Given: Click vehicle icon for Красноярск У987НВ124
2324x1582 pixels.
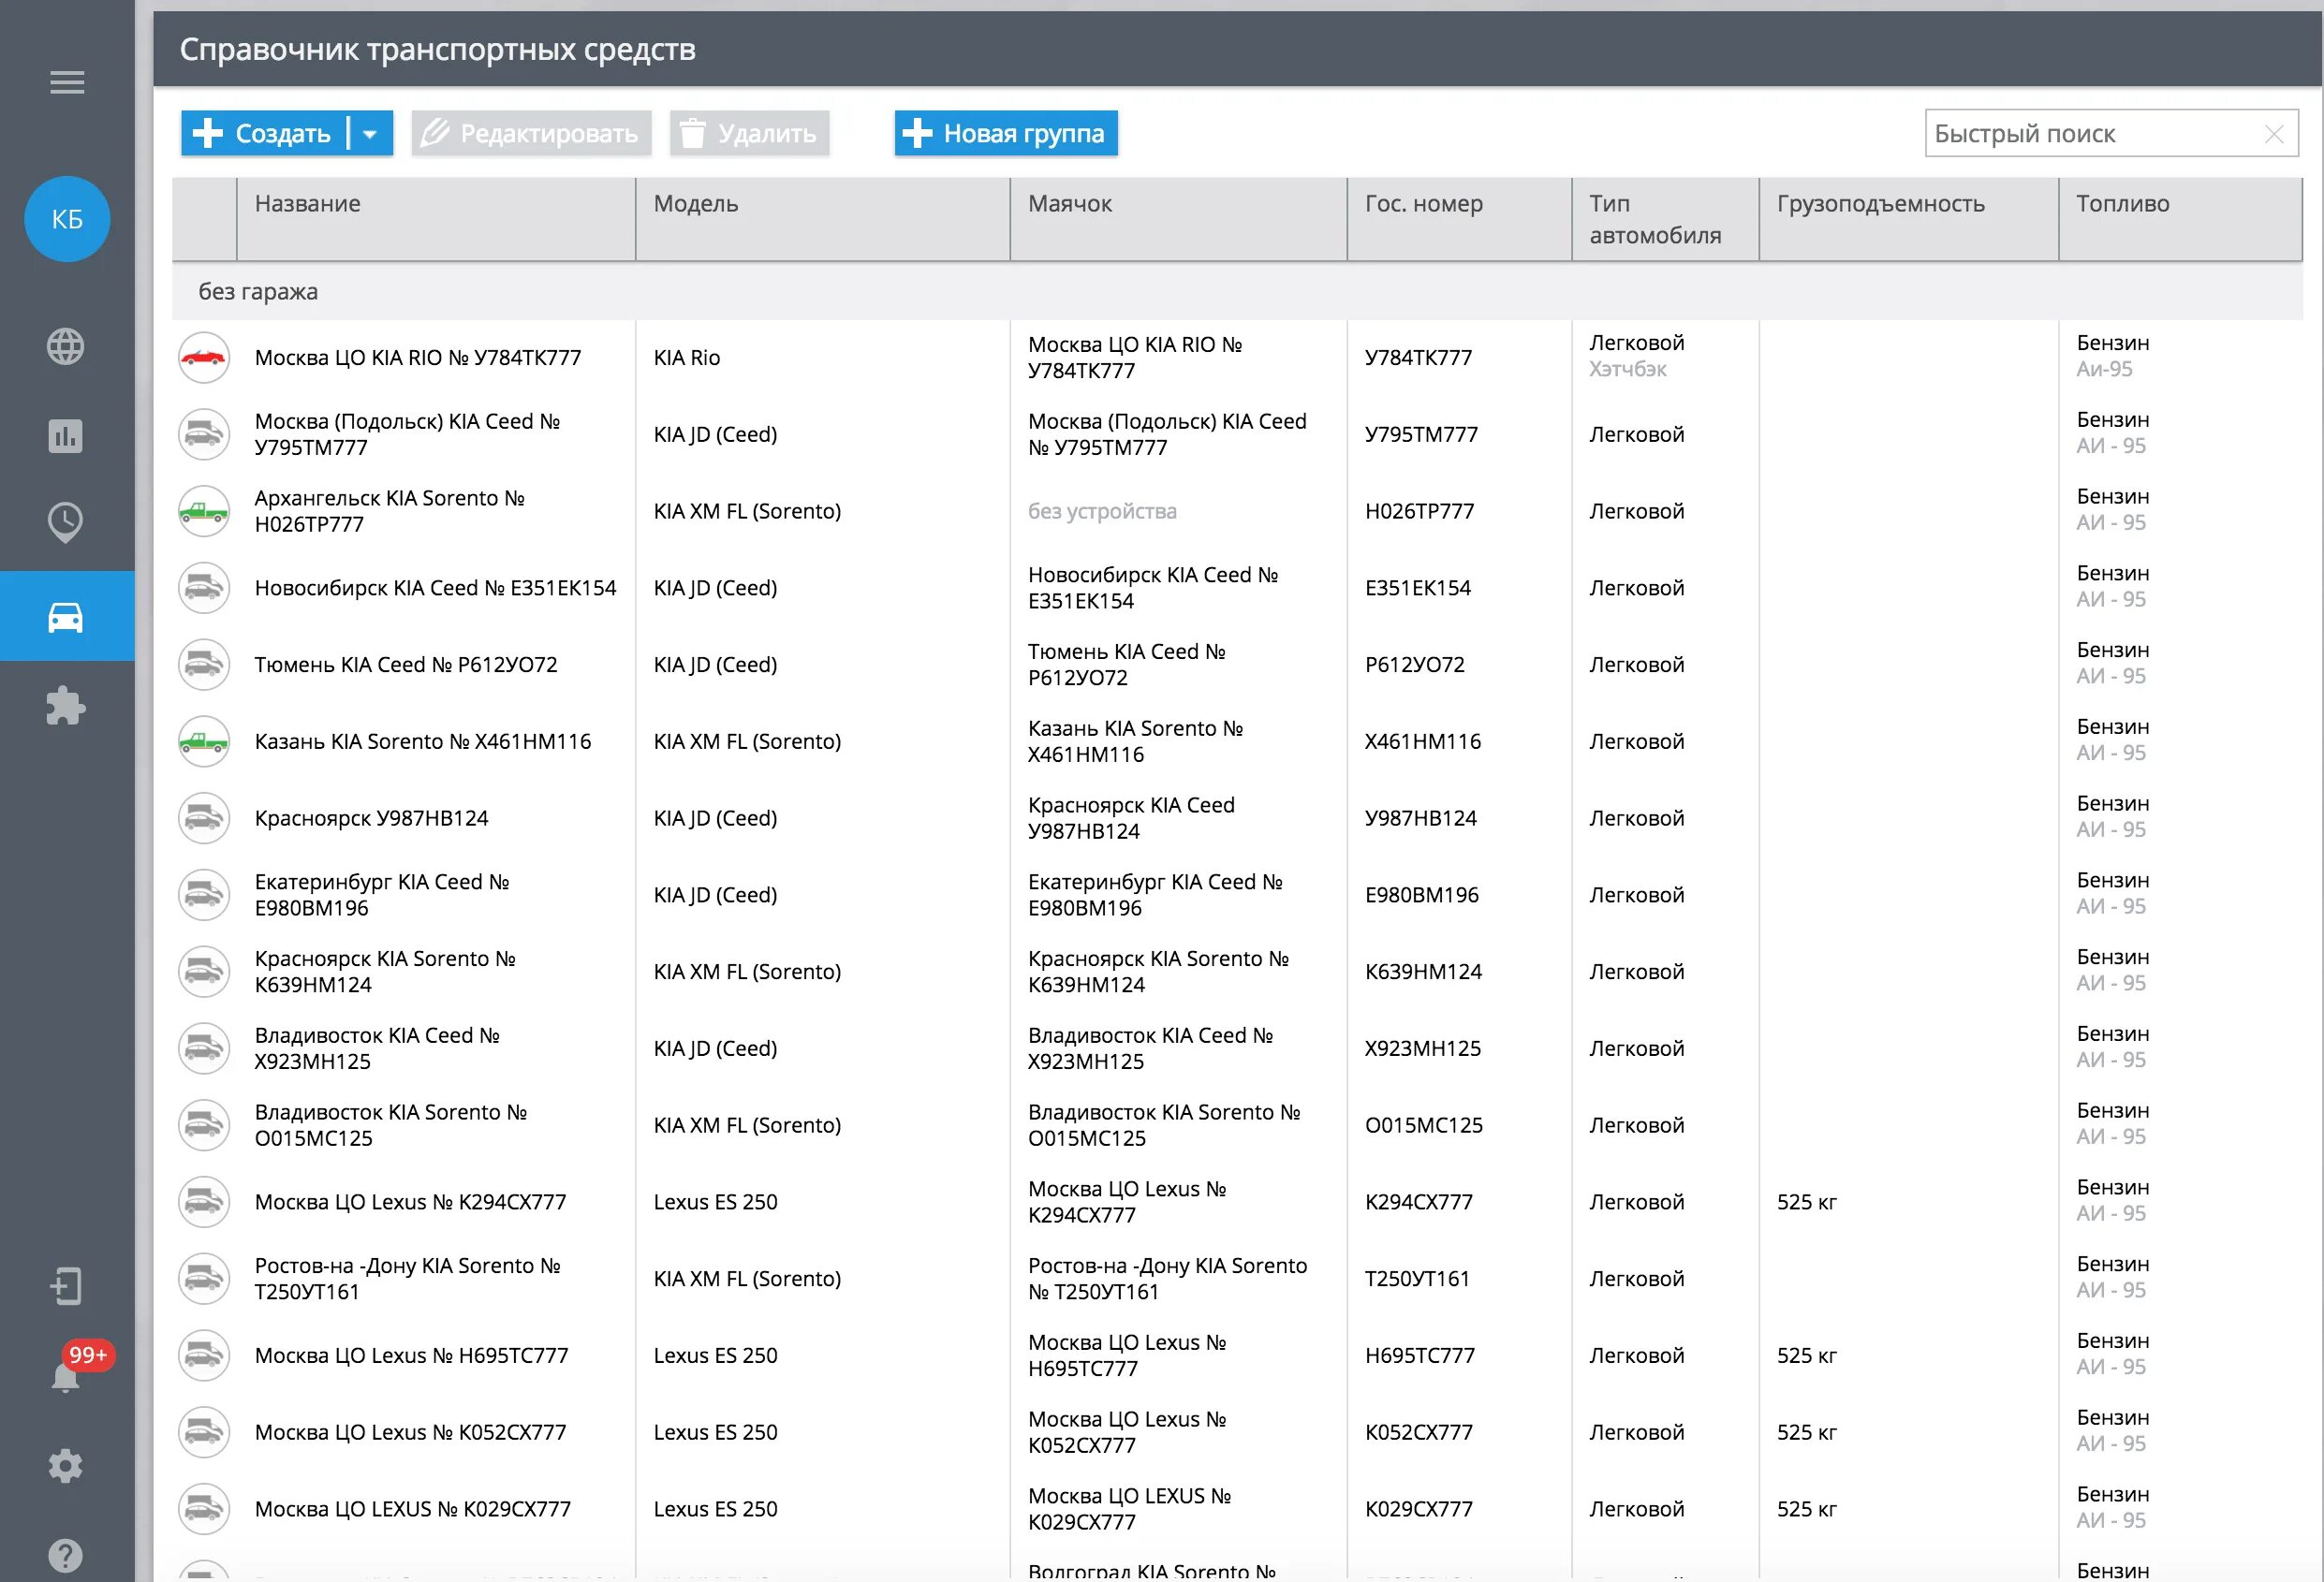Looking at the screenshot, I should click(x=204, y=818).
